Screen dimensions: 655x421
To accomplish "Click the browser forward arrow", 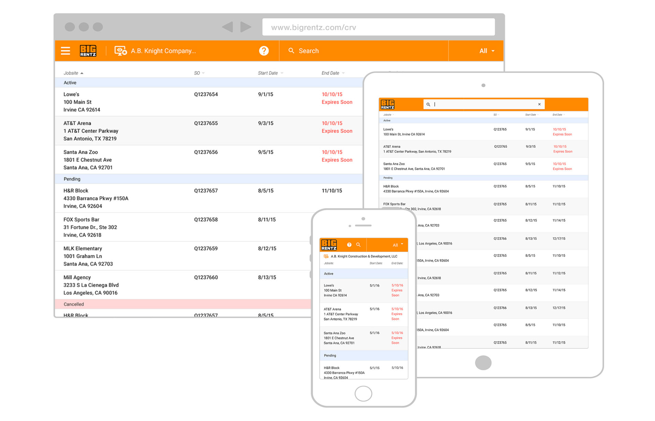I will tap(246, 27).
